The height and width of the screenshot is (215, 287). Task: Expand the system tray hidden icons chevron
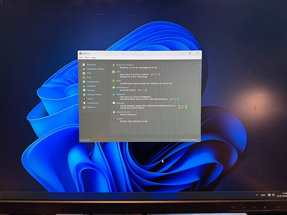[x=257, y=195]
